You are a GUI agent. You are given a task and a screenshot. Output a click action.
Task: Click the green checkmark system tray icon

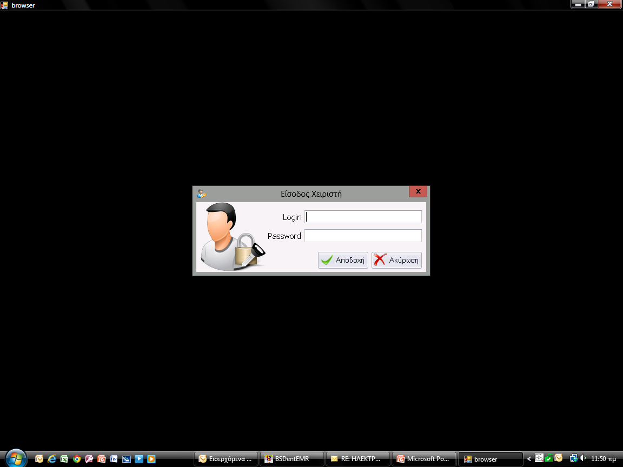coord(549,458)
